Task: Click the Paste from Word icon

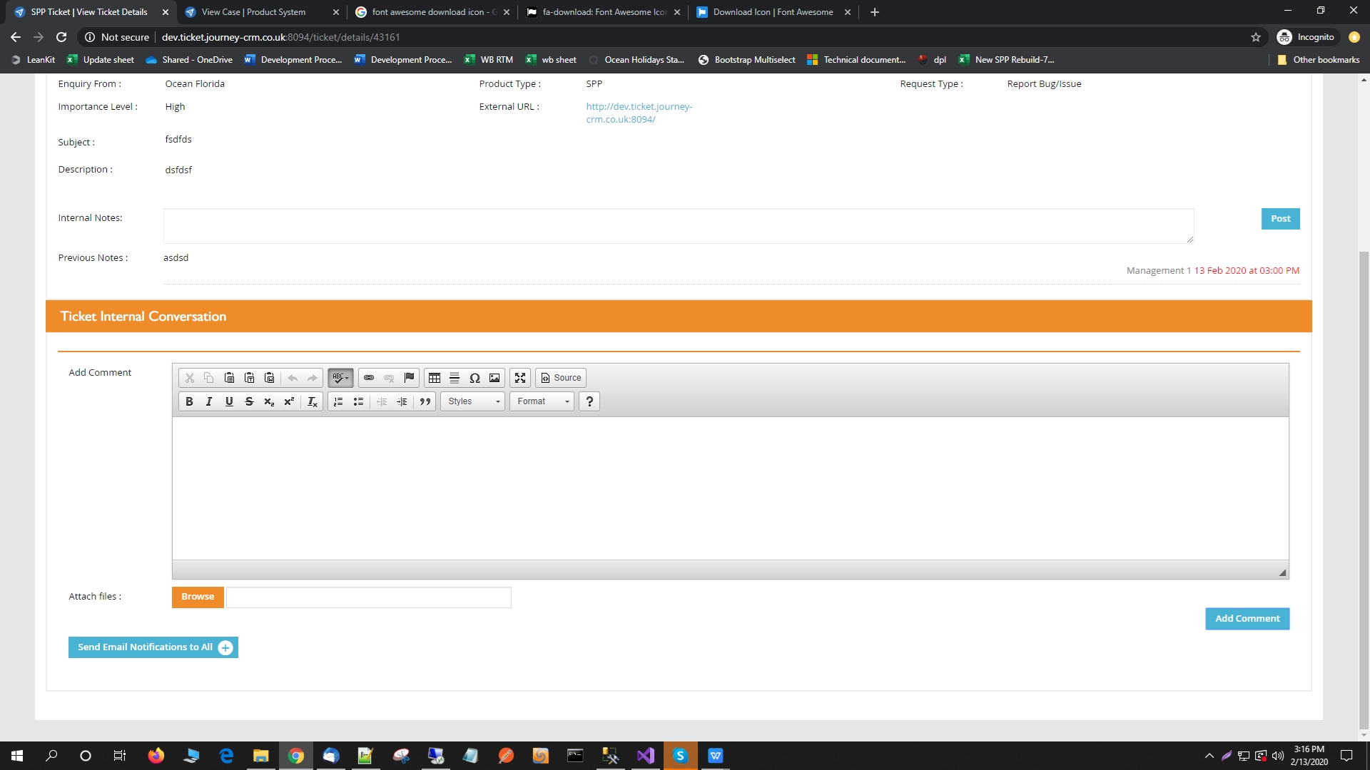Action: pos(270,378)
